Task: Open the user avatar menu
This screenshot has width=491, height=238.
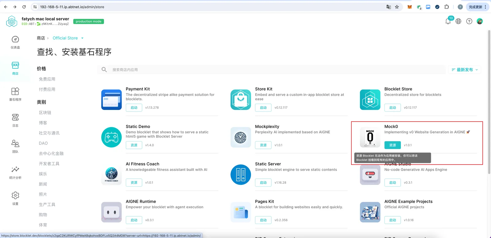Action: 480,21
